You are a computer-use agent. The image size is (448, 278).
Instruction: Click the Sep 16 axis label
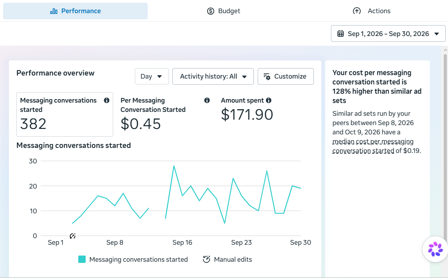click(182, 243)
